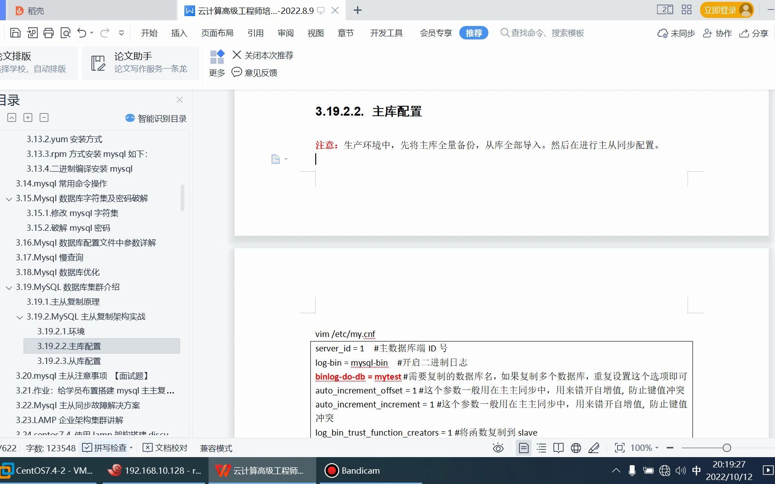Viewport: 775px width, 484px height.
Task: Click 意见反馈 feedback button
Action: (x=254, y=72)
